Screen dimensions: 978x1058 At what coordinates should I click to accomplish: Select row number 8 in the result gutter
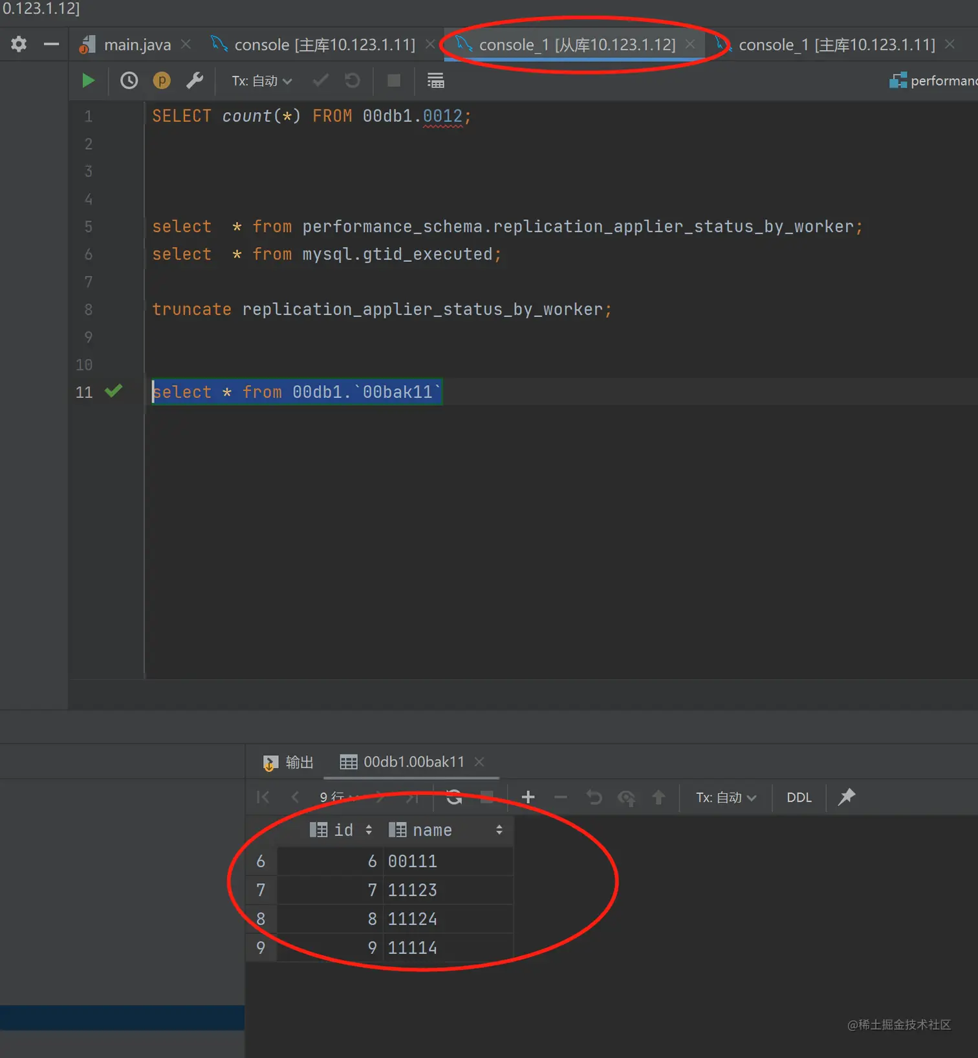pos(261,919)
